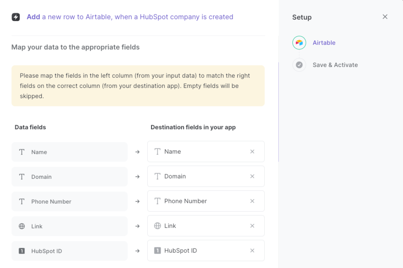Click the automation title about Airtable row

coord(130,17)
